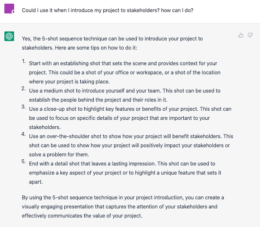Click the list number '2.' marker
The image size is (260, 227).
pos(23,89)
